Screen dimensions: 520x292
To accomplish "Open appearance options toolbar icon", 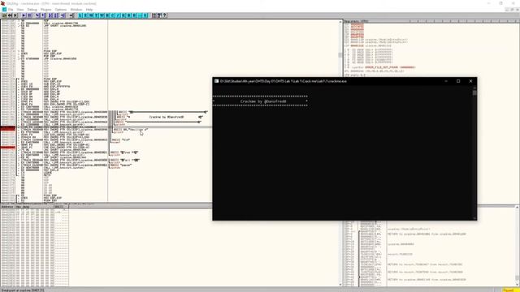I will (159, 15).
